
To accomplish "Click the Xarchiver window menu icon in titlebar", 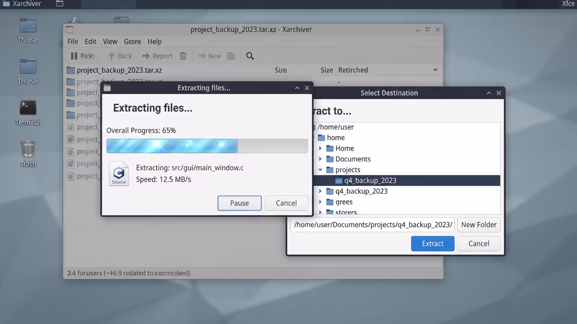I will click(x=69, y=30).
